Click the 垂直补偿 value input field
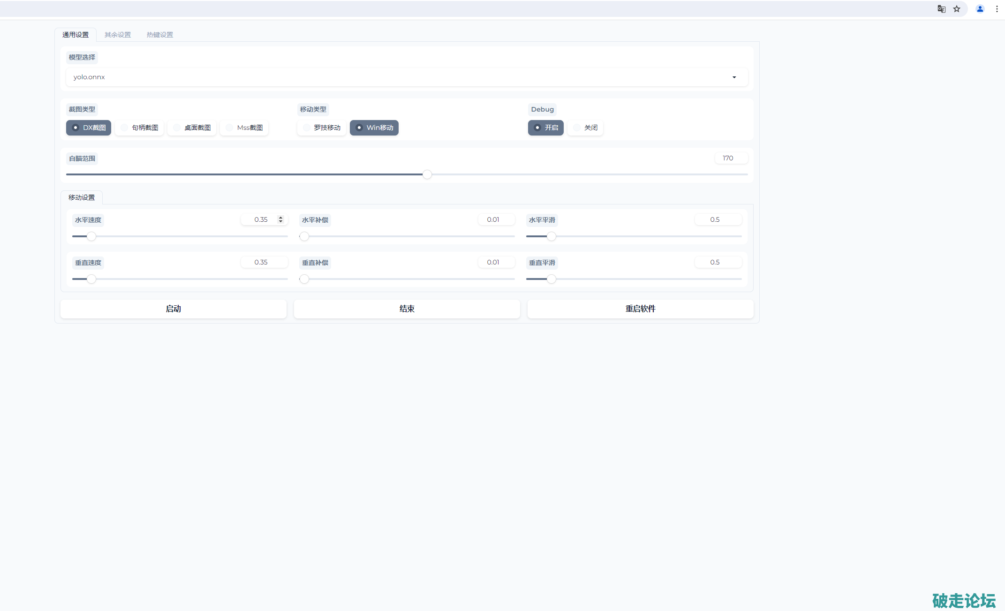The width and height of the screenshot is (1005, 611). click(x=496, y=262)
